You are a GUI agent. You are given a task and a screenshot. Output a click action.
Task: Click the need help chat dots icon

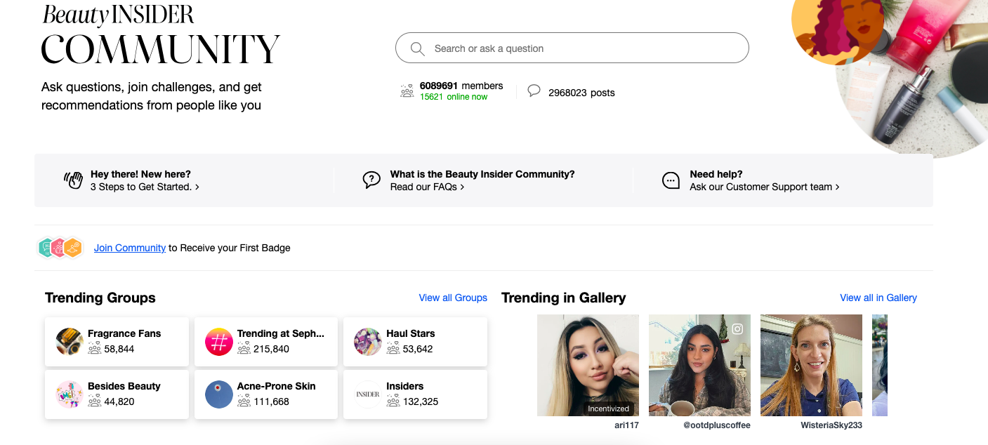tap(671, 180)
